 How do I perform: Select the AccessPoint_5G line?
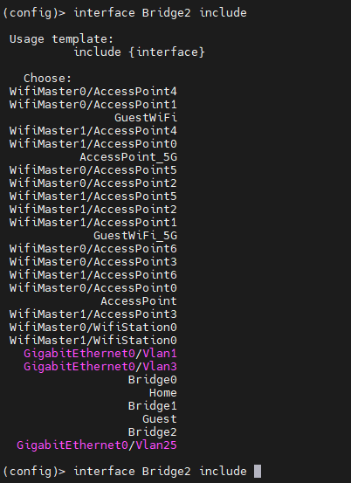[128, 157]
